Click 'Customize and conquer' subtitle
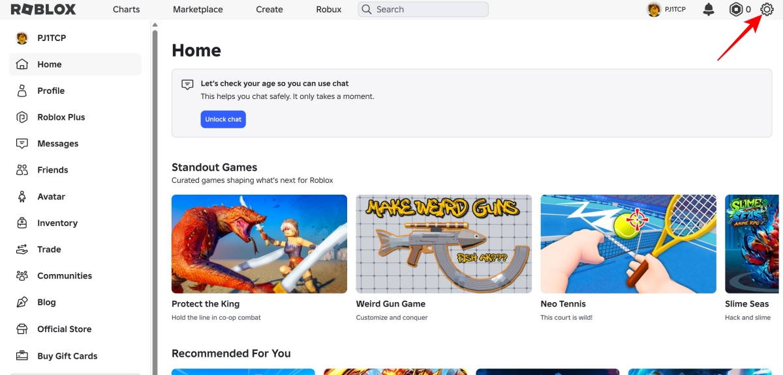The height and width of the screenshot is (375, 783). (392, 318)
